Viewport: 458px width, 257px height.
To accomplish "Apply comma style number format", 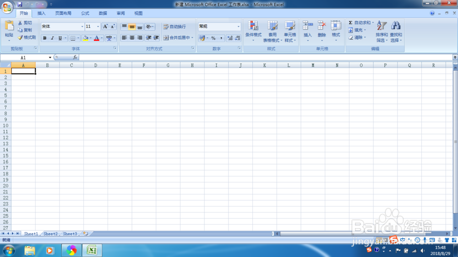I will [x=221, y=38].
